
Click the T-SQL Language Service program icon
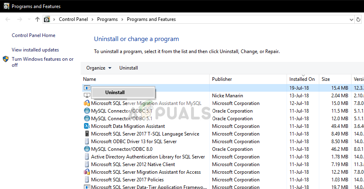tap(87, 134)
